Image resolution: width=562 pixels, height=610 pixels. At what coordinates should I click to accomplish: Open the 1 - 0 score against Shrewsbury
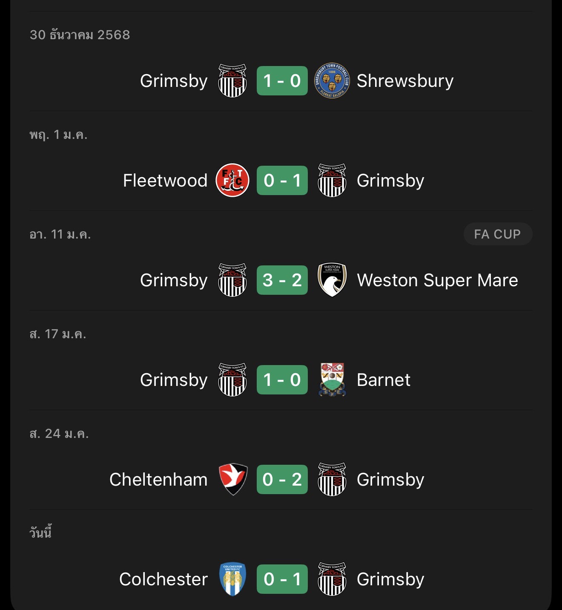tap(282, 81)
